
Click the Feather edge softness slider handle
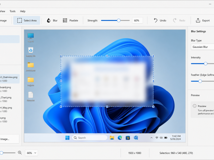(x=200, y=81)
